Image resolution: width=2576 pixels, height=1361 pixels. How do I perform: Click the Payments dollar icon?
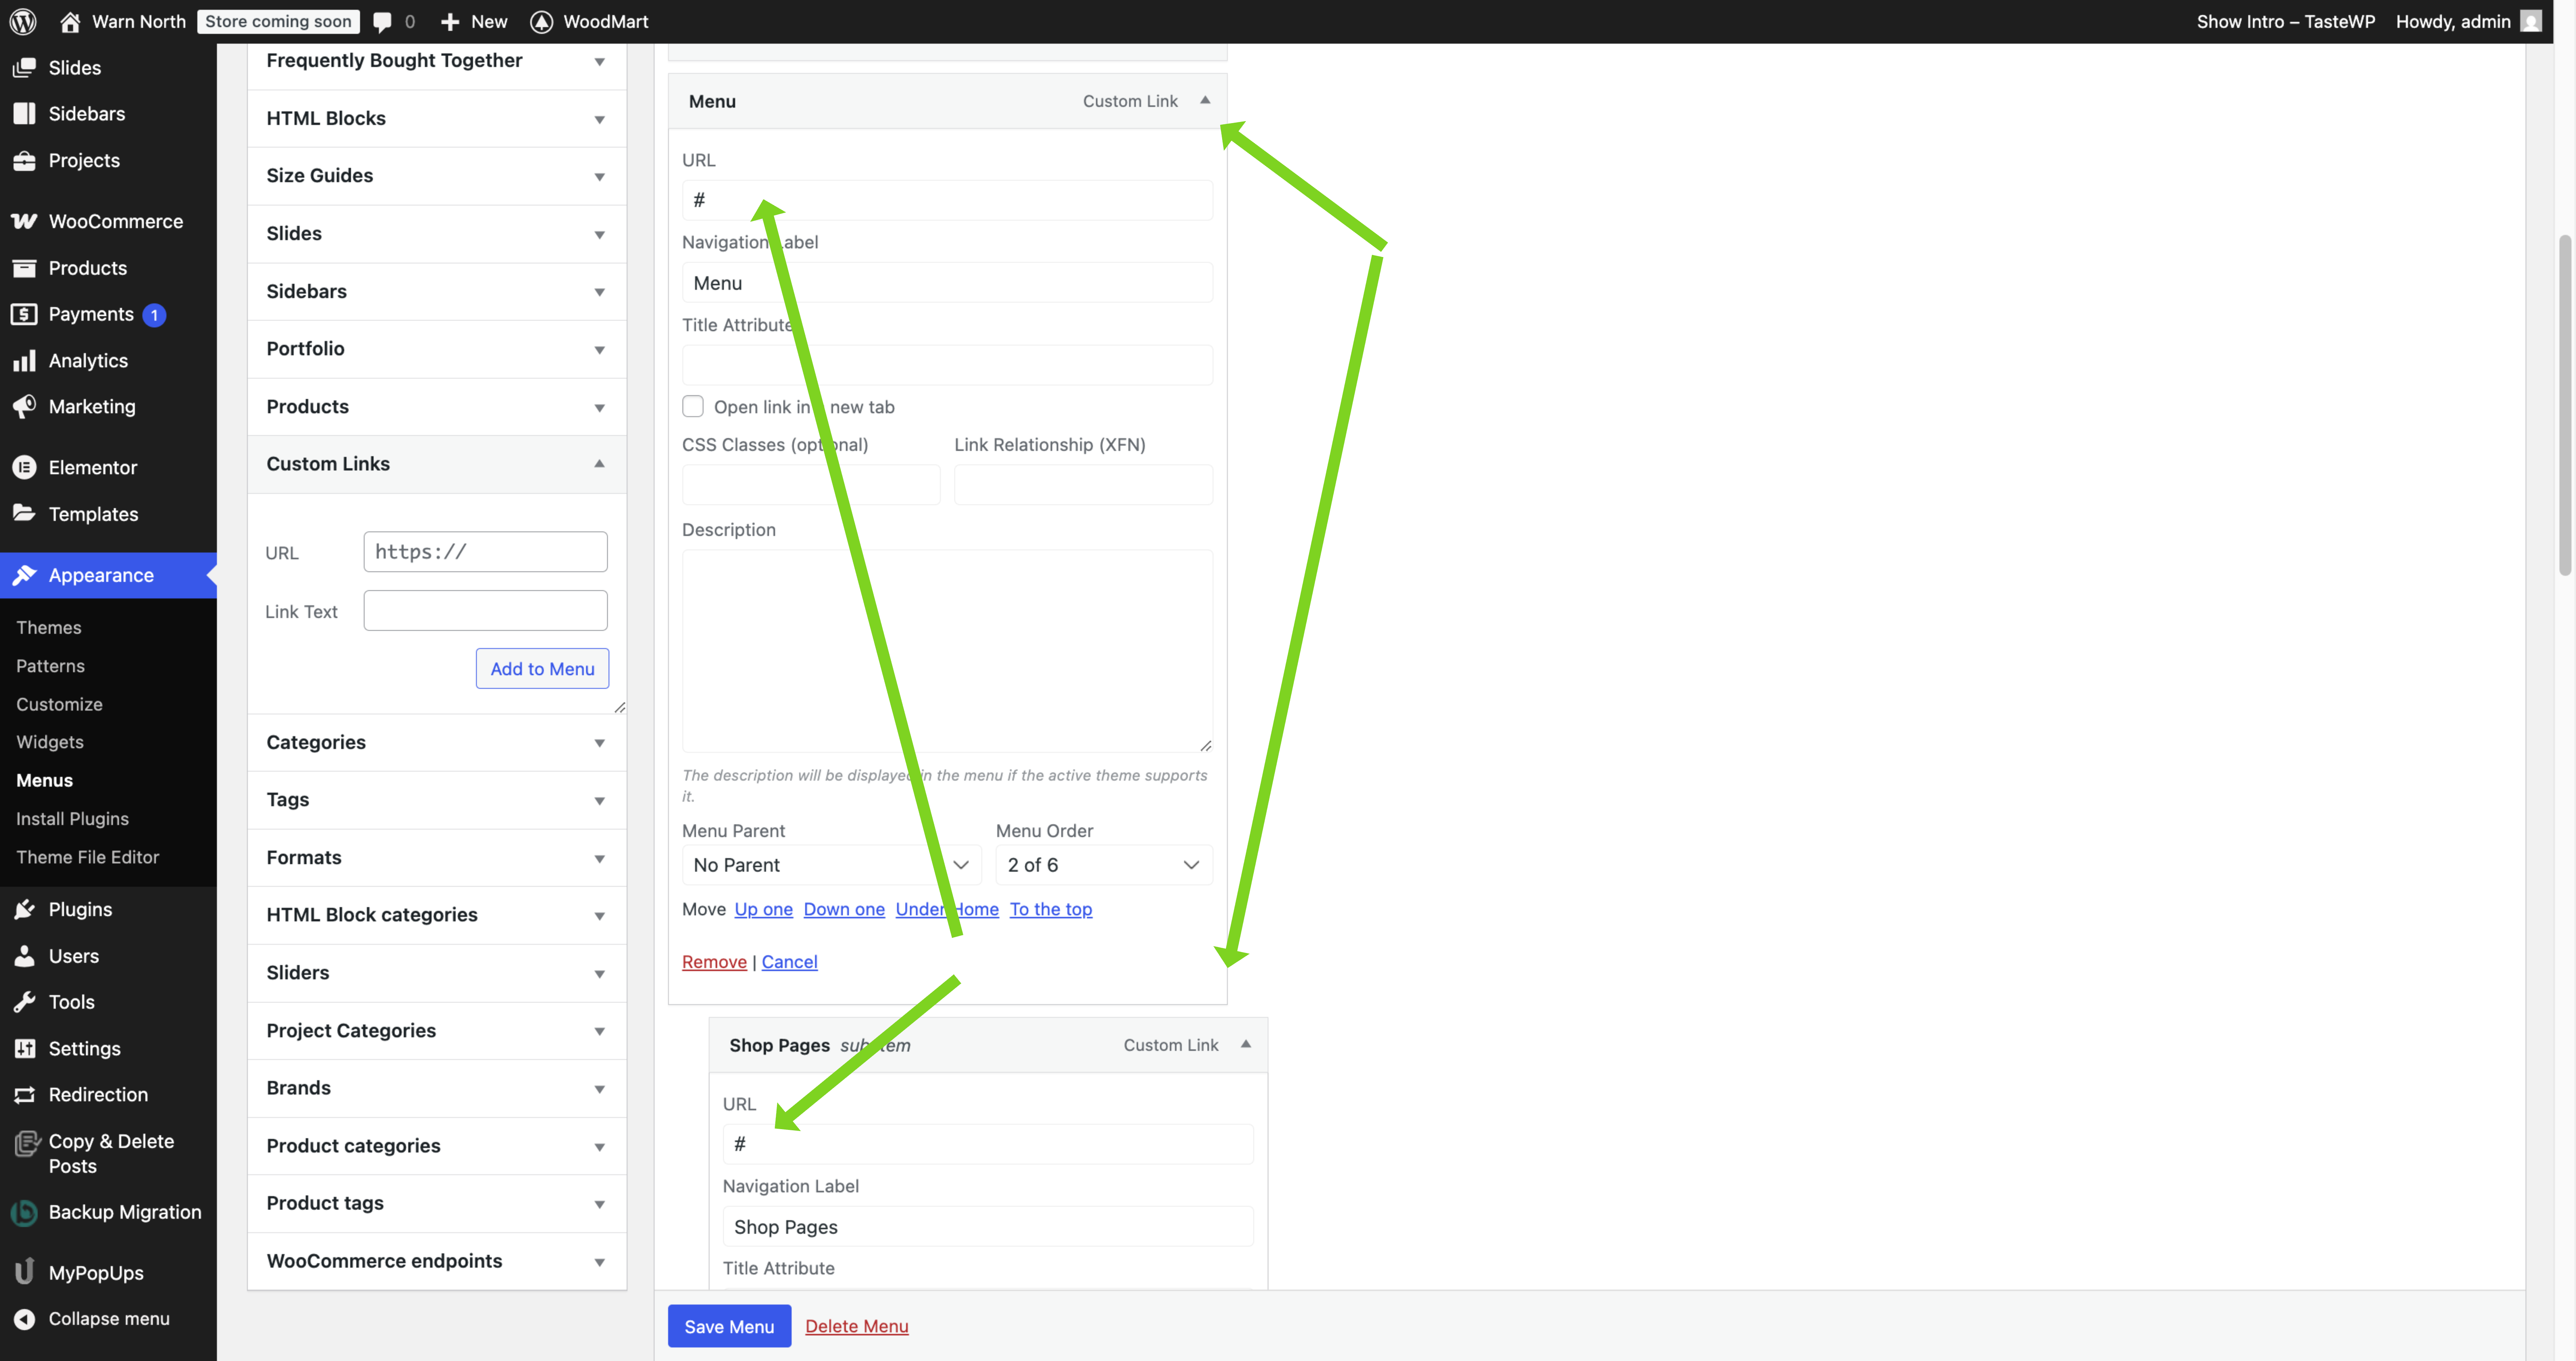[24, 314]
